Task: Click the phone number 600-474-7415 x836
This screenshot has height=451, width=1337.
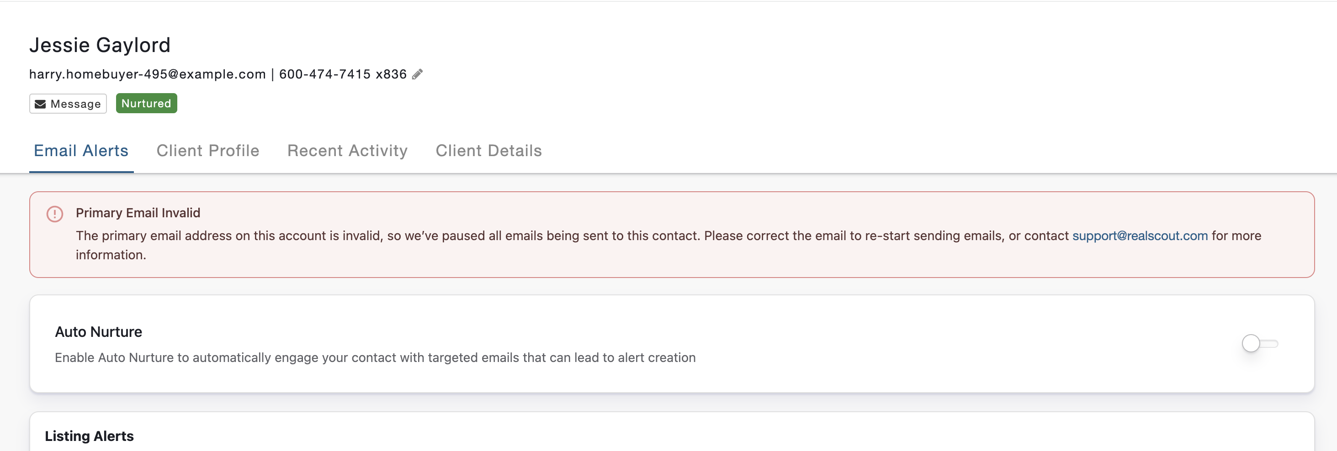Action: pyautogui.click(x=343, y=74)
